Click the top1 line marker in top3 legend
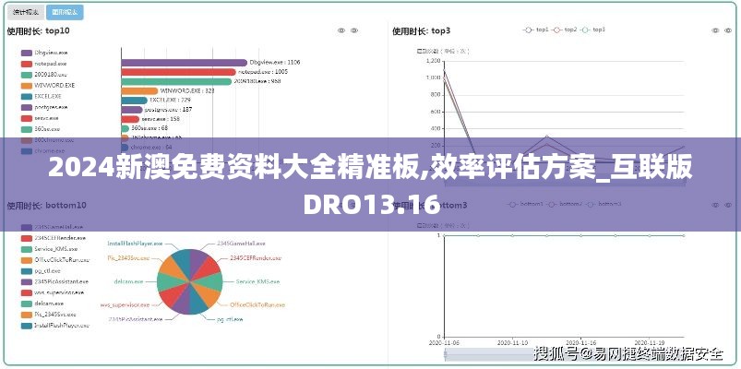The height and width of the screenshot is (369, 741). point(529,30)
